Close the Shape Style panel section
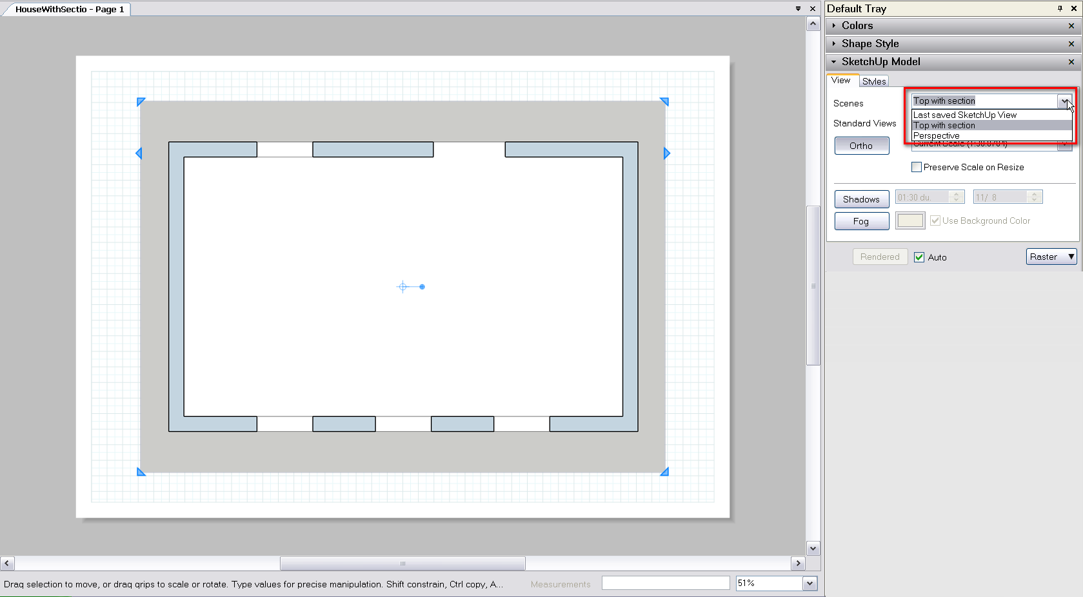This screenshot has width=1083, height=597. 1071,44
